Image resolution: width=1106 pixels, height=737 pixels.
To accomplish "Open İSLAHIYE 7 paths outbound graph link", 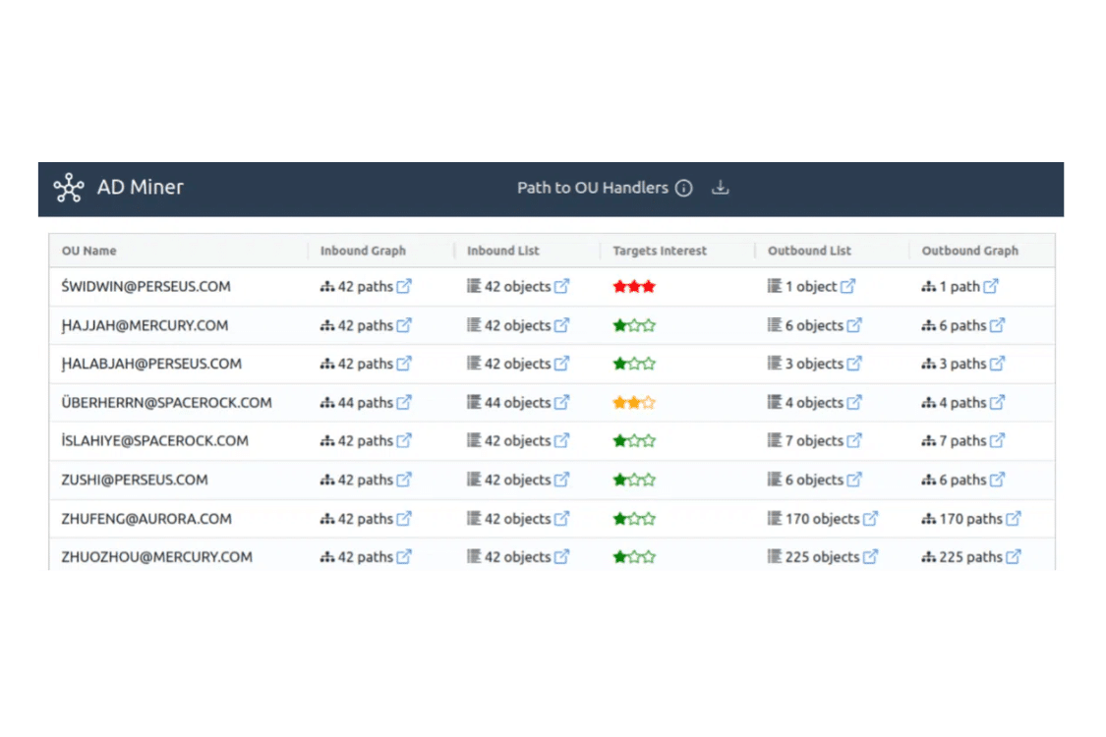I will [x=962, y=441].
